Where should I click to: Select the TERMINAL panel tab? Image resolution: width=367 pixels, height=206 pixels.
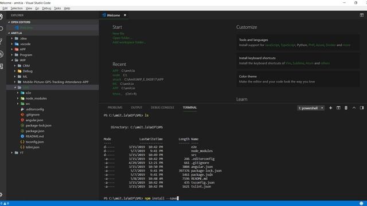[190, 108]
